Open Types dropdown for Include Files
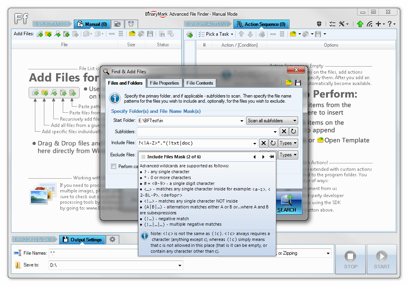Viewport: 408px width, 286px height. coord(288,143)
